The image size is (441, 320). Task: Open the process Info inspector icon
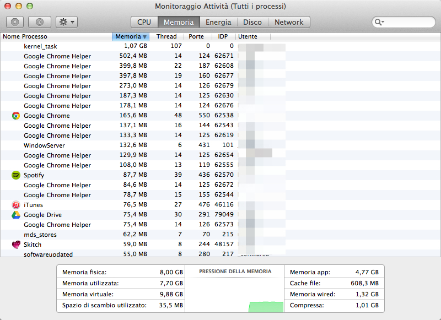pos(40,22)
